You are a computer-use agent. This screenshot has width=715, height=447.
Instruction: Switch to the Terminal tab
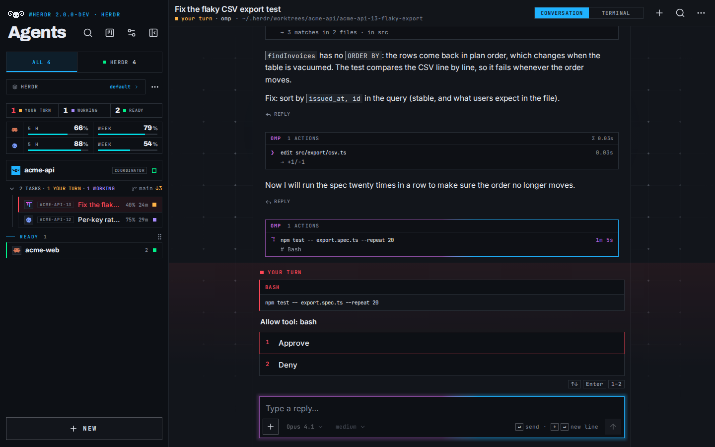[616, 13]
